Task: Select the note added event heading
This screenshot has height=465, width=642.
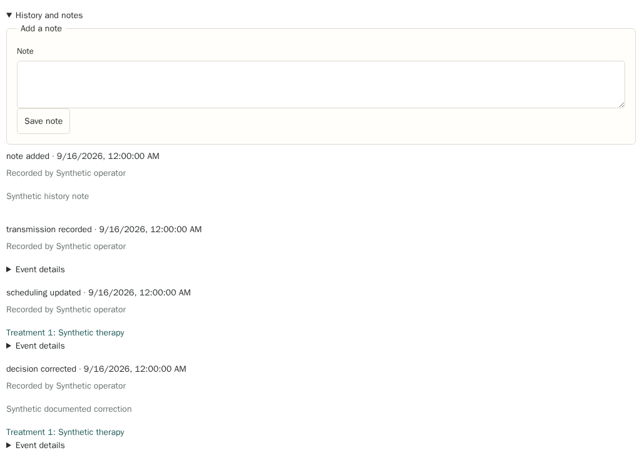Action: [x=83, y=156]
